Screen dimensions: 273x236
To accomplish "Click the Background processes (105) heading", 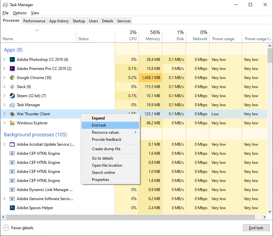I will tap(36, 135).
